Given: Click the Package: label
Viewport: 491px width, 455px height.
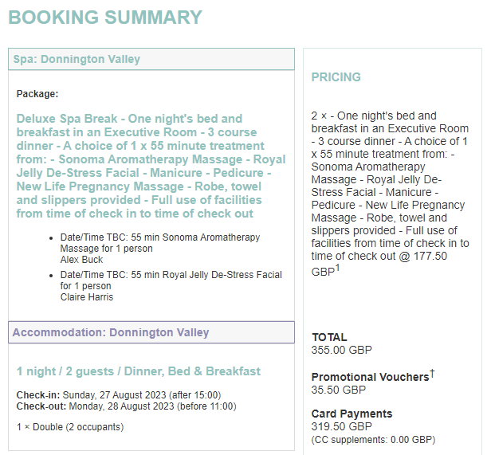Looking at the screenshot, I should pyautogui.click(x=37, y=94).
